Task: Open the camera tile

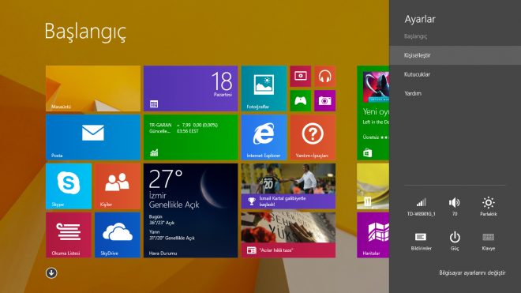Action: [325, 101]
